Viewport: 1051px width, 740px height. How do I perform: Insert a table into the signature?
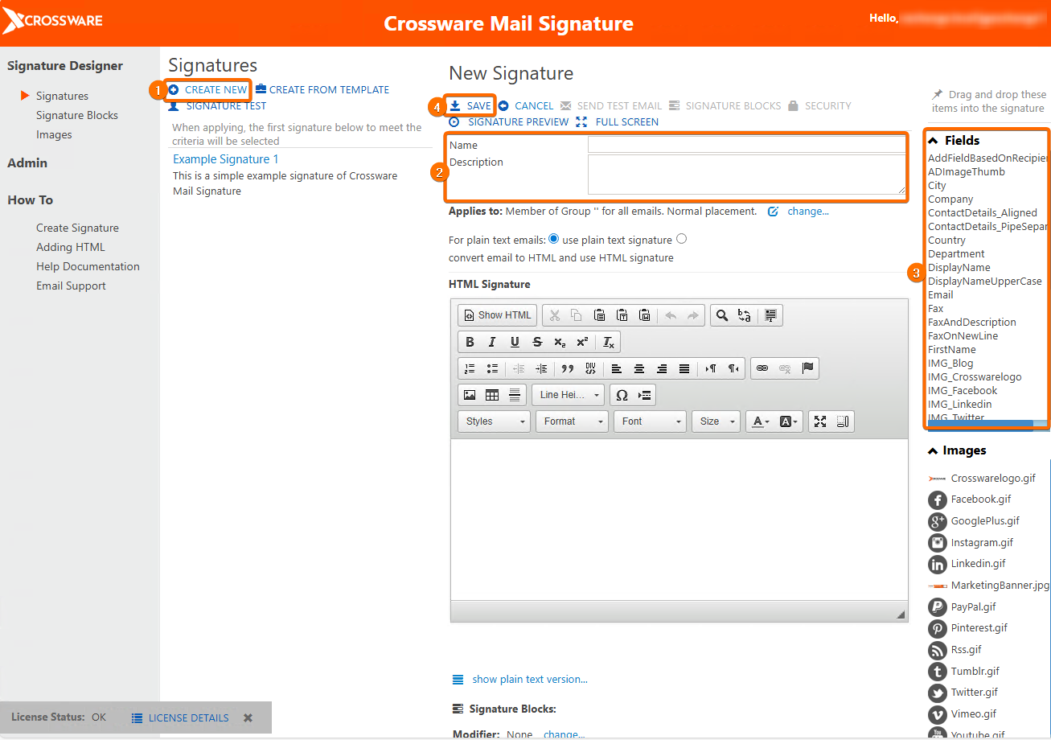[492, 395]
